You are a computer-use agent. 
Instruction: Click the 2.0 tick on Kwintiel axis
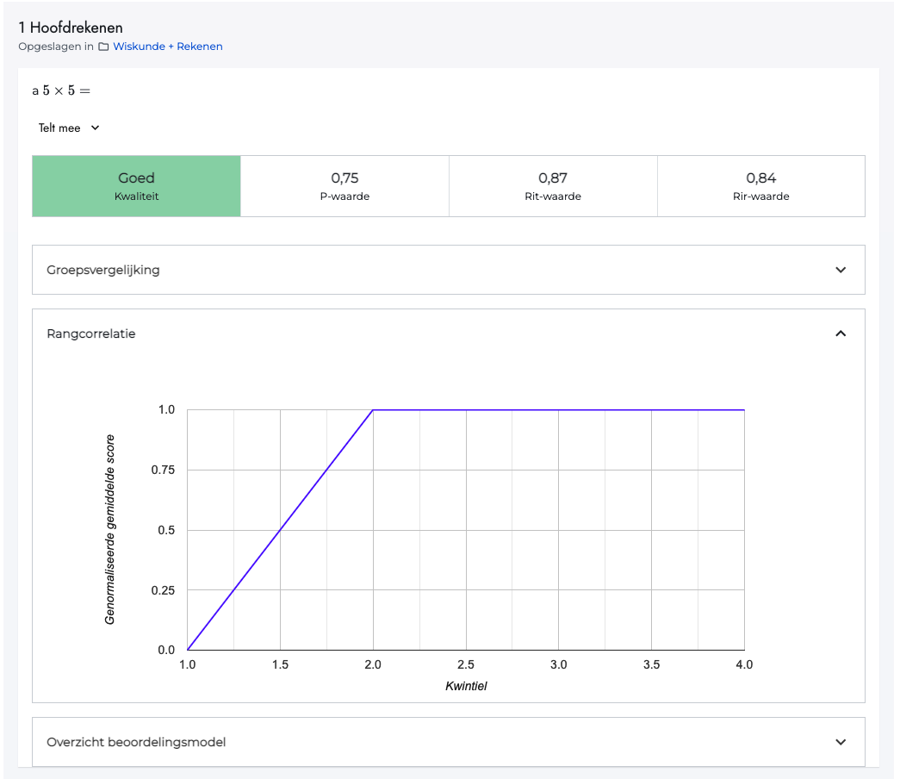(373, 664)
